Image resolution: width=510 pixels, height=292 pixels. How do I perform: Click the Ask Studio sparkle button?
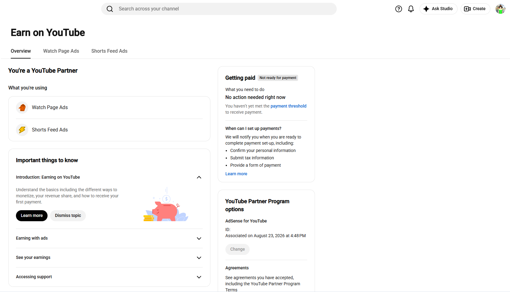point(438,9)
